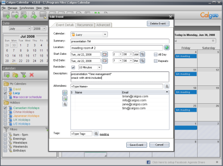
Task: Open the Calendar dropdown showing Lucy
Action: 89,35
